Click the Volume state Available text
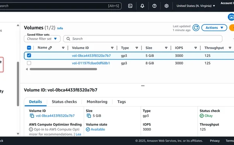234x145 pixels. click(x=98, y=129)
